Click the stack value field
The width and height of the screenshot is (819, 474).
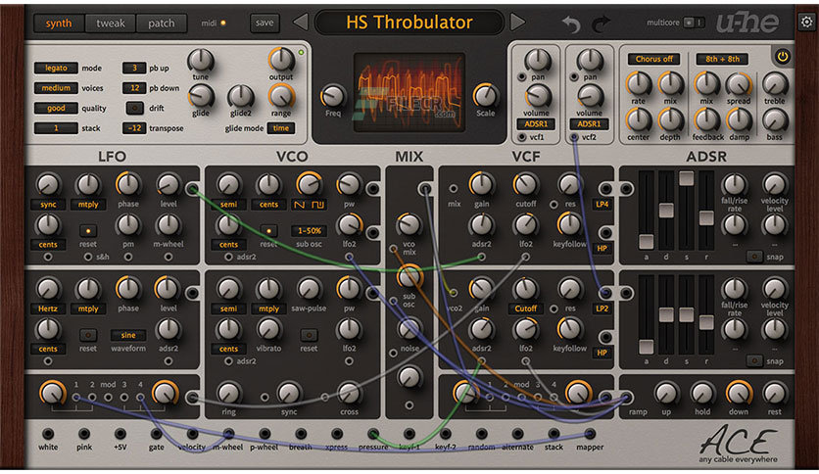tap(56, 128)
